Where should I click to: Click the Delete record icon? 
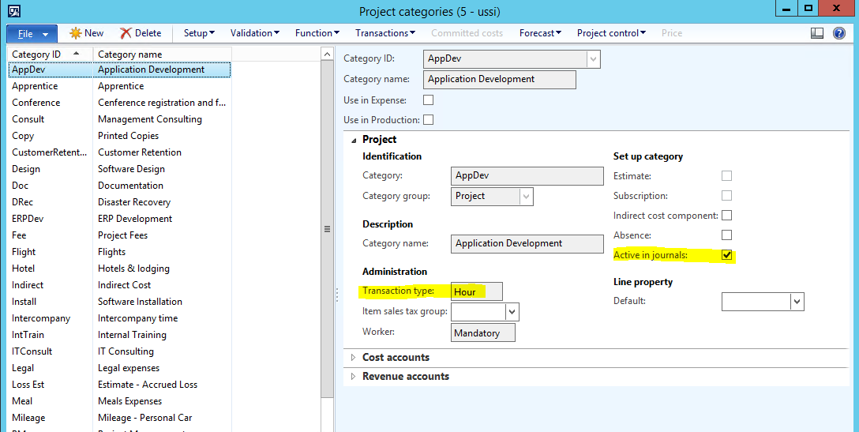(x=126, y=33)
